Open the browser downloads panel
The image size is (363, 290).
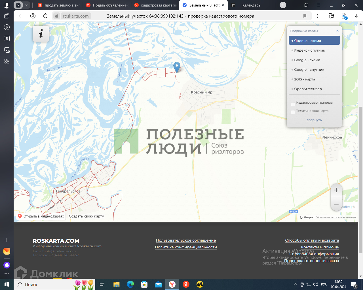[x=356, y=16]
